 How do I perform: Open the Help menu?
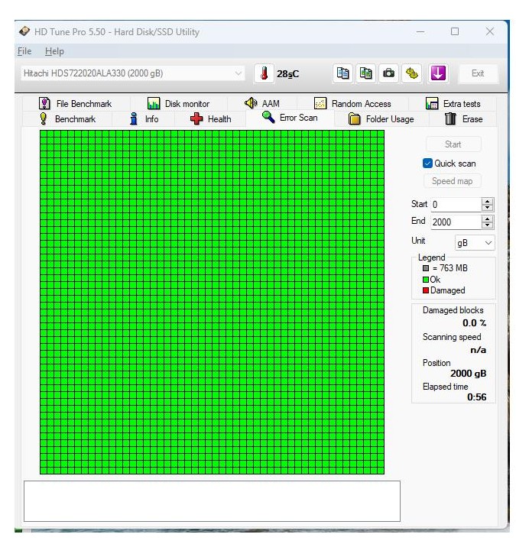coord(54,51)
